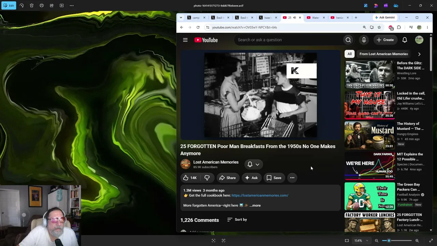This screenshot has width=437, height=246.
Task: Delete the photo using trash icon
Action: (31, 5)
